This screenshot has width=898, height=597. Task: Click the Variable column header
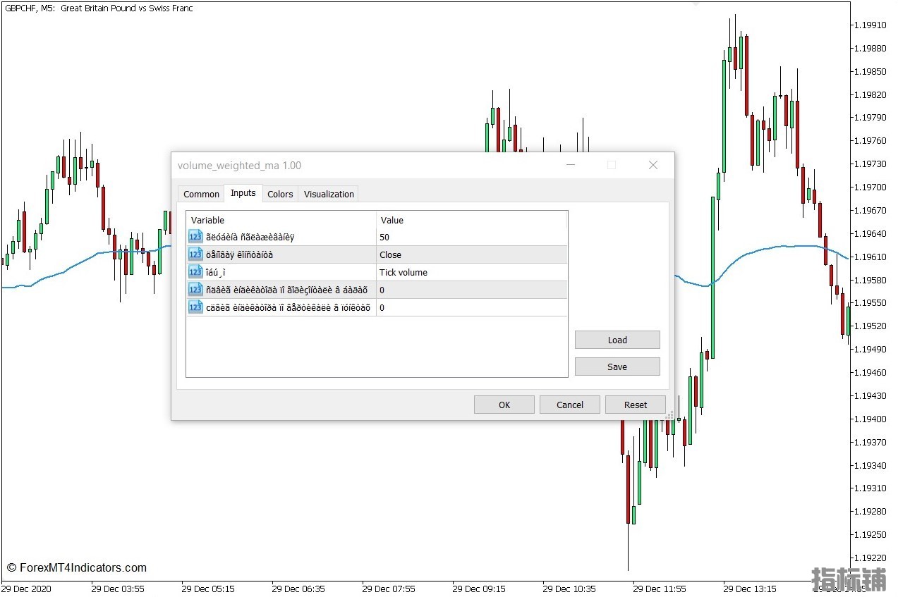[281, 220]
